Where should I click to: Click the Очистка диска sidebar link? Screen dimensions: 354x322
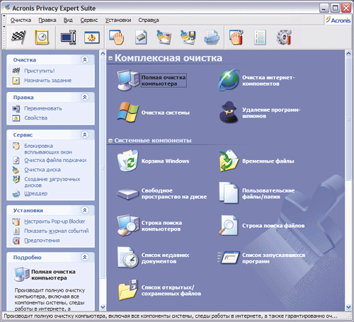click(x=42, y=170)
